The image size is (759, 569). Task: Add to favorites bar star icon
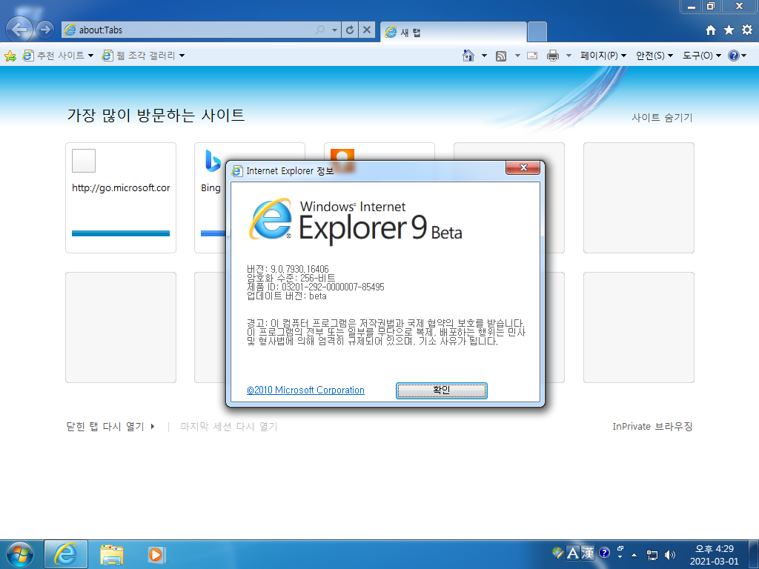point(10,56)
